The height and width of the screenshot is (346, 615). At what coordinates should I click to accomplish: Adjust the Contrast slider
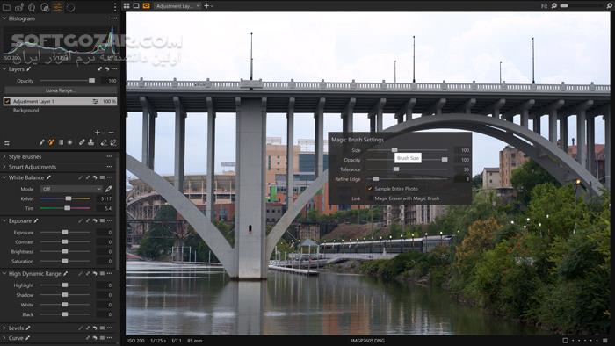click(65, 241)
